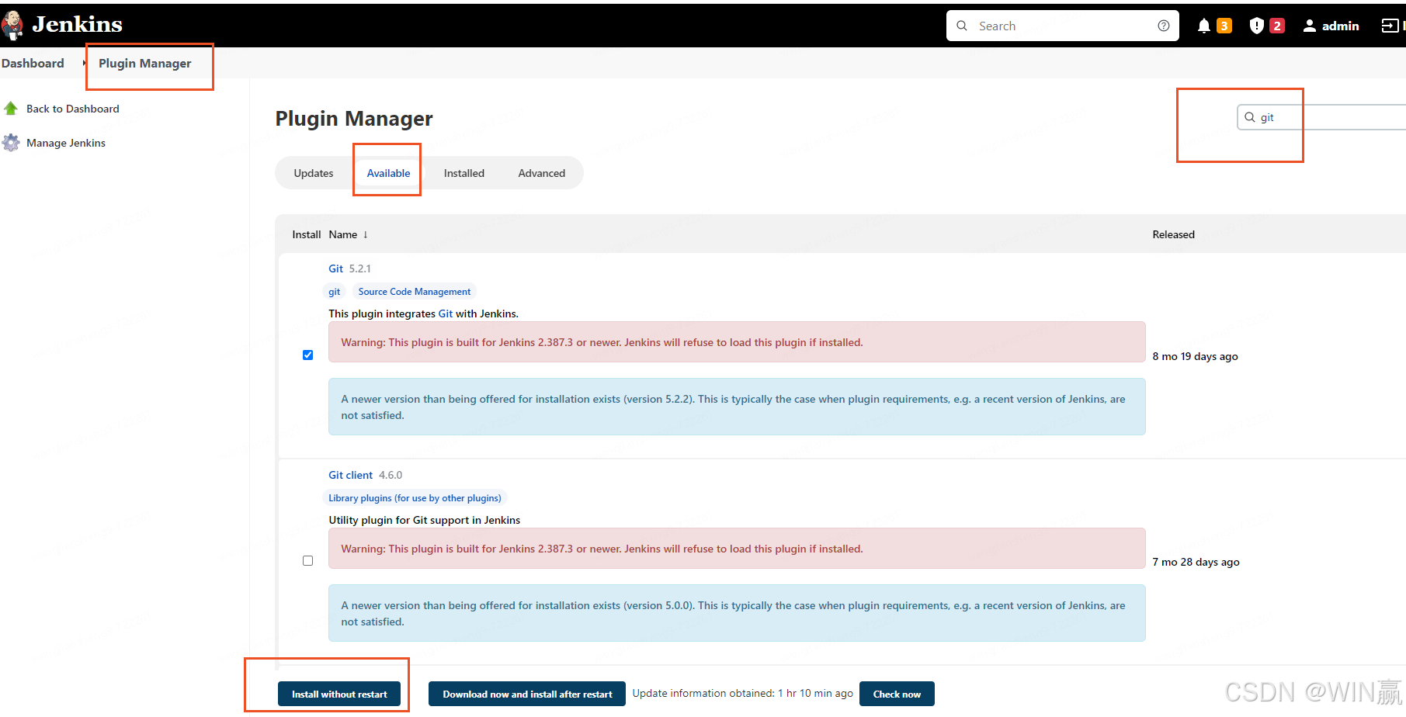Sort by the Released column header
This screenshot has width=1406, height=717.
[x=1173, y=234]
